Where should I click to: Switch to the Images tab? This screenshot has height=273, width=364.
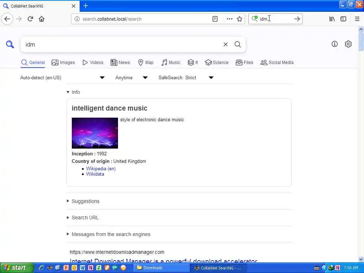pyautogui.click(x=63, y=63)
